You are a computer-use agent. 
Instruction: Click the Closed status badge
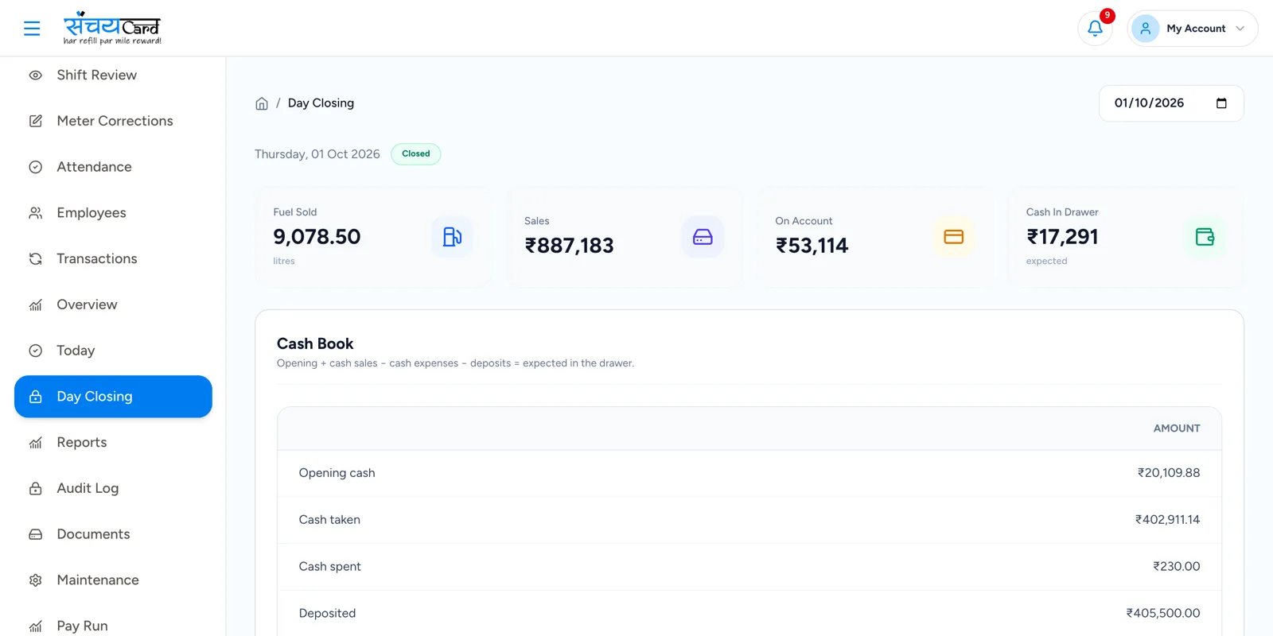415,154
